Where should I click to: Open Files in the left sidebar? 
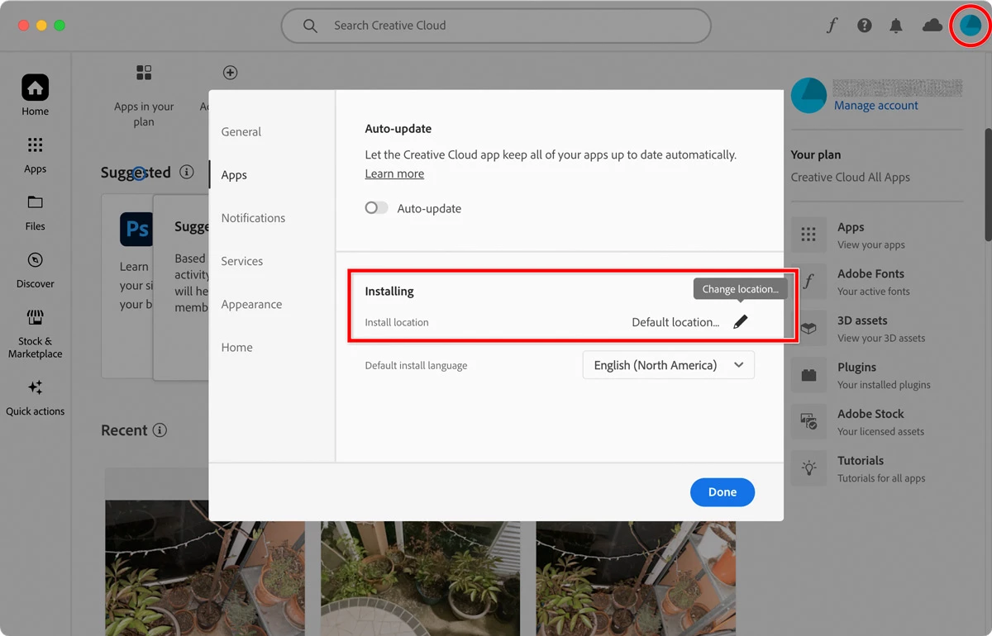click(35, 212)
